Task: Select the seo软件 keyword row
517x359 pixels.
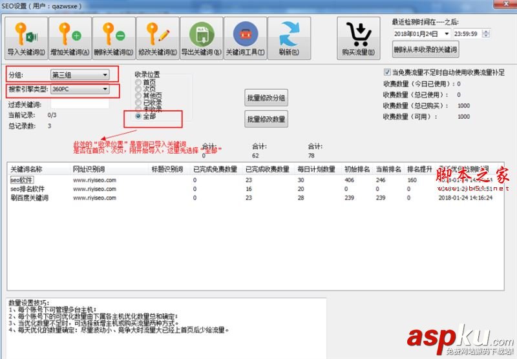Action: pyautogui.click(x=255, y=180)
